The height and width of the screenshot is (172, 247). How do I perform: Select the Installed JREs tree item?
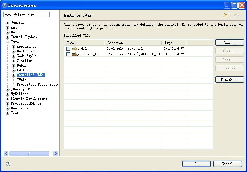pos(31,75)
